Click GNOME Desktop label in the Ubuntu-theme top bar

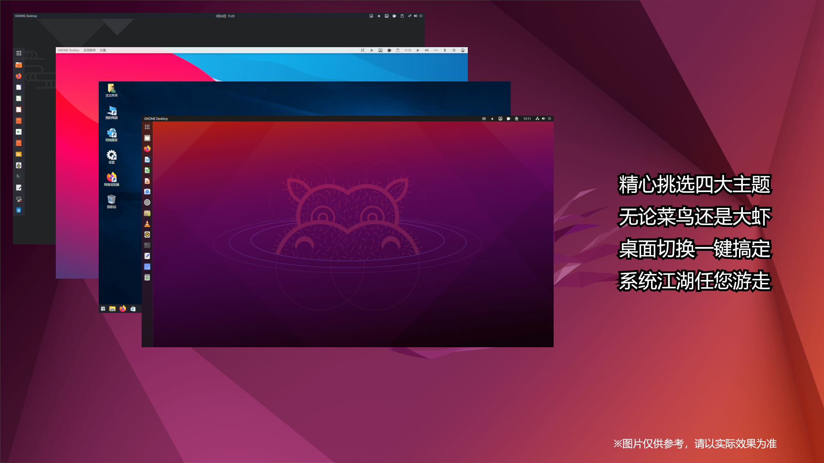(156, 119)
